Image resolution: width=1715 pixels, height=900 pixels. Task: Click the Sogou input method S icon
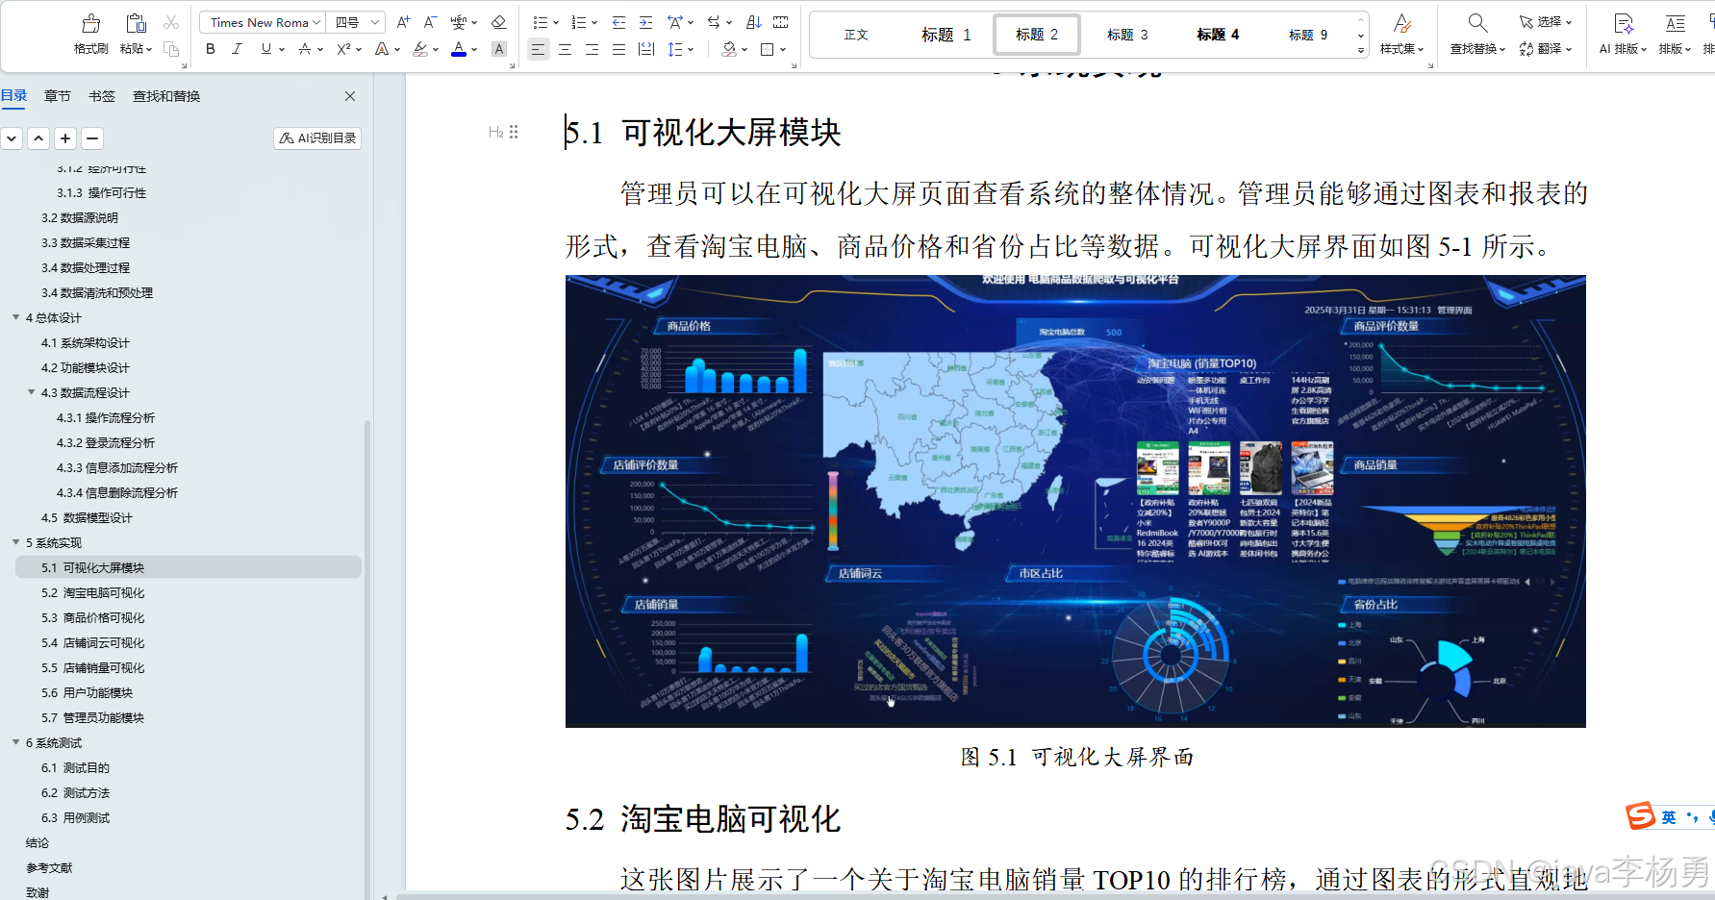1641,816
